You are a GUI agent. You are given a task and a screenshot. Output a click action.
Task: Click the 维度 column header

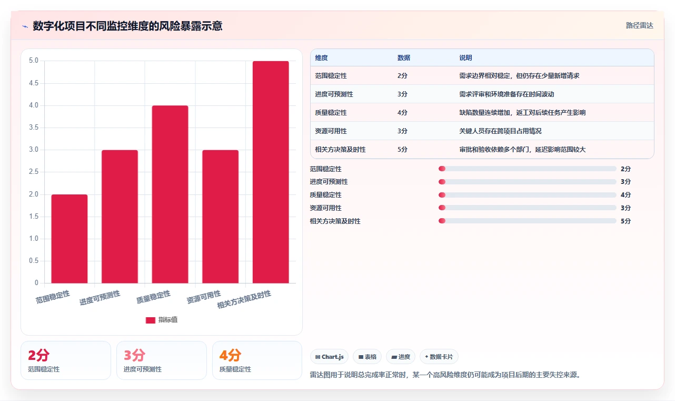[321, 58]
